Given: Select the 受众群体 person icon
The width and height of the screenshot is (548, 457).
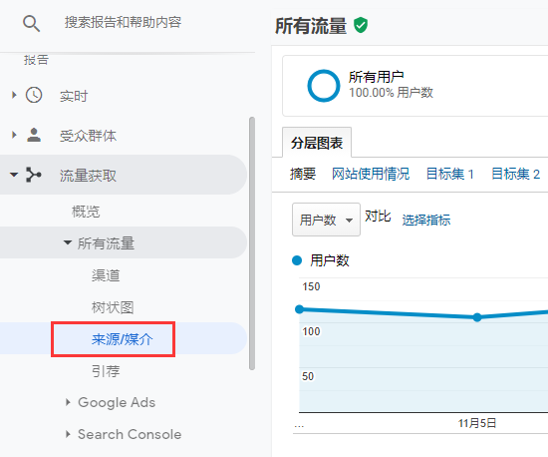Looking at the screenshot, I should click(34, 135).
